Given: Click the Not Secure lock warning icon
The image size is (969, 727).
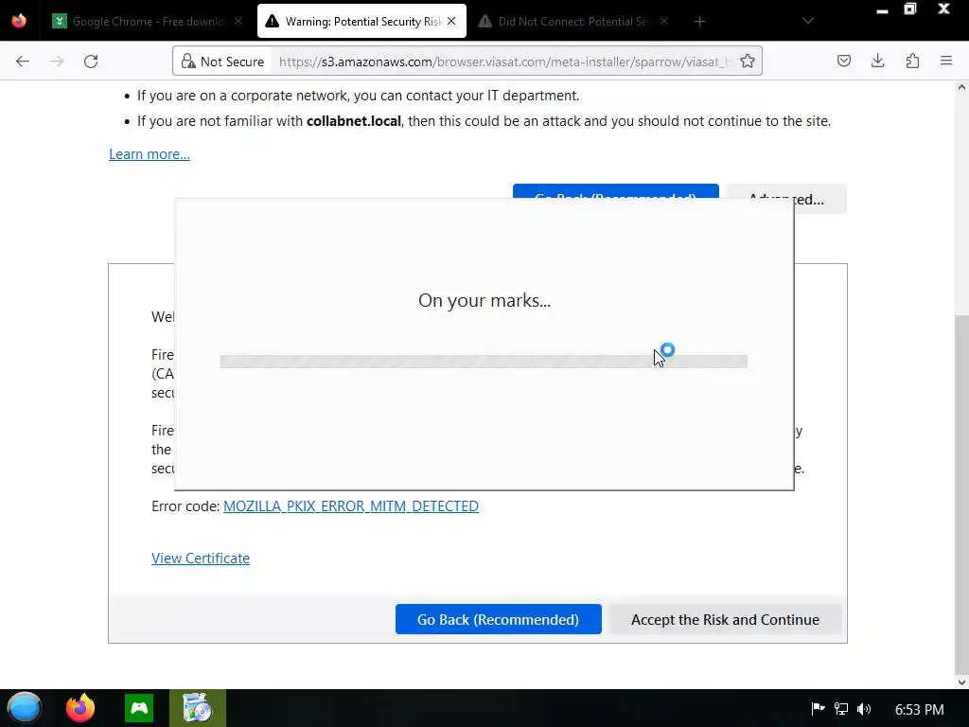Looking at the screenshot, I should coord(188,62).
